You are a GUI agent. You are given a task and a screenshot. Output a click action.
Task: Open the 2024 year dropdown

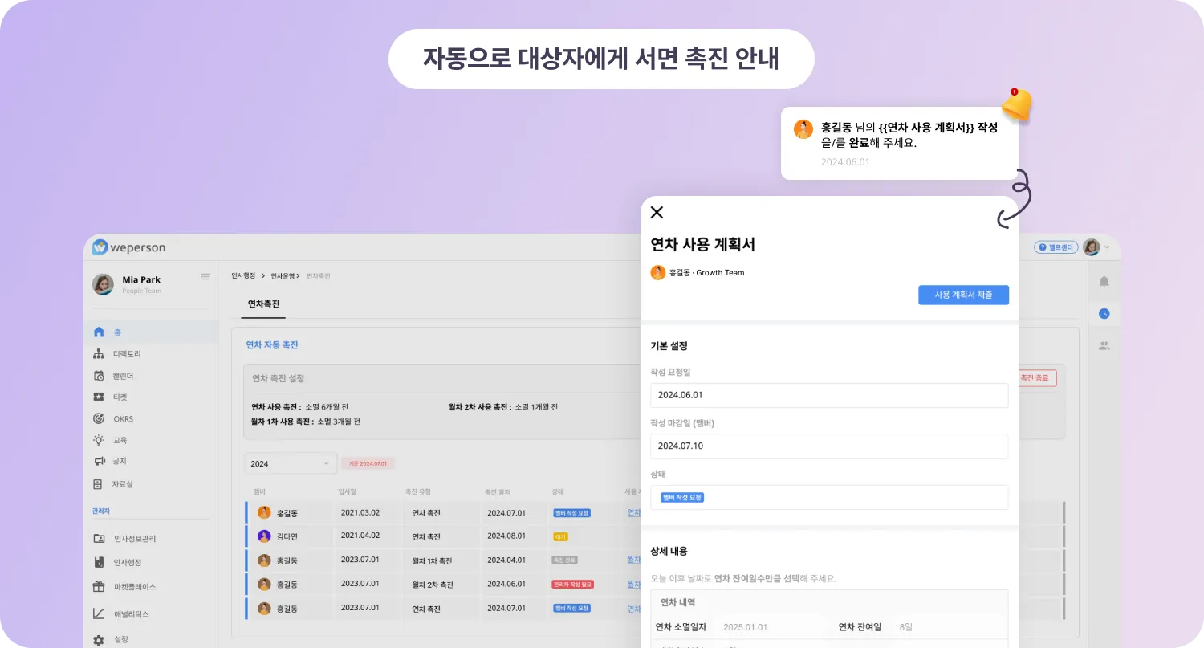290,463
